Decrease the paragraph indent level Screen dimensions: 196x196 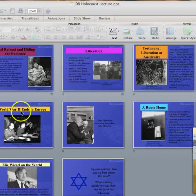(71, 29)
